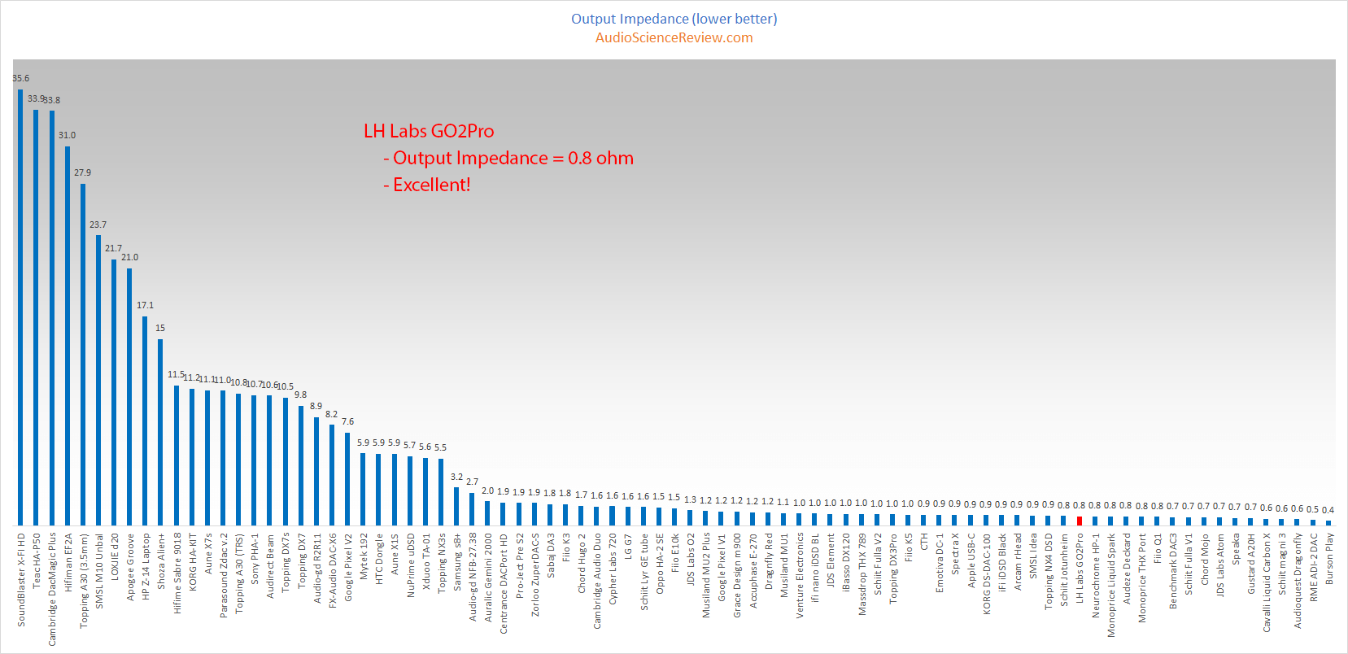Click the 9.8 data label
This screenshot has height=654, width=1348.
pyautogui.click(x=300, y=395)
